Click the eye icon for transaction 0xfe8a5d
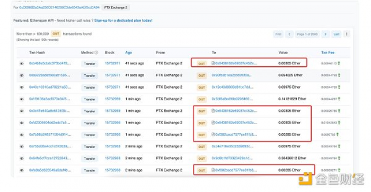Screen dimensions: 371x192 pos(22,170)
